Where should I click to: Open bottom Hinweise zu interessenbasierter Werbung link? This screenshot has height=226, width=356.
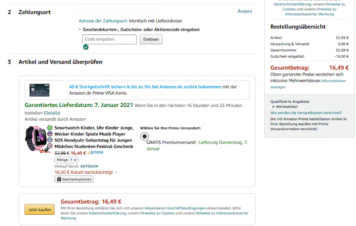click(222, 213)
